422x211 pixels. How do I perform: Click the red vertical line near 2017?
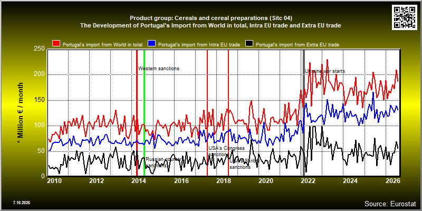(207, 113)
